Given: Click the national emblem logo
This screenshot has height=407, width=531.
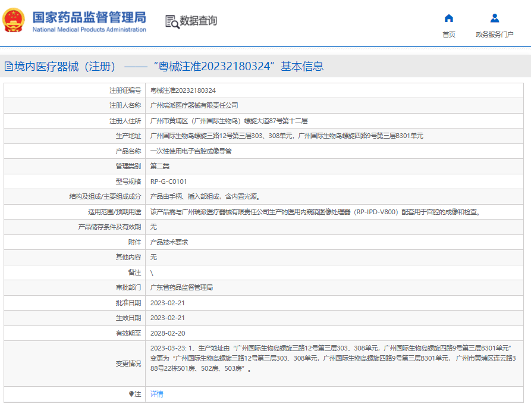Looking at the screenshot, I should point(14,20).
